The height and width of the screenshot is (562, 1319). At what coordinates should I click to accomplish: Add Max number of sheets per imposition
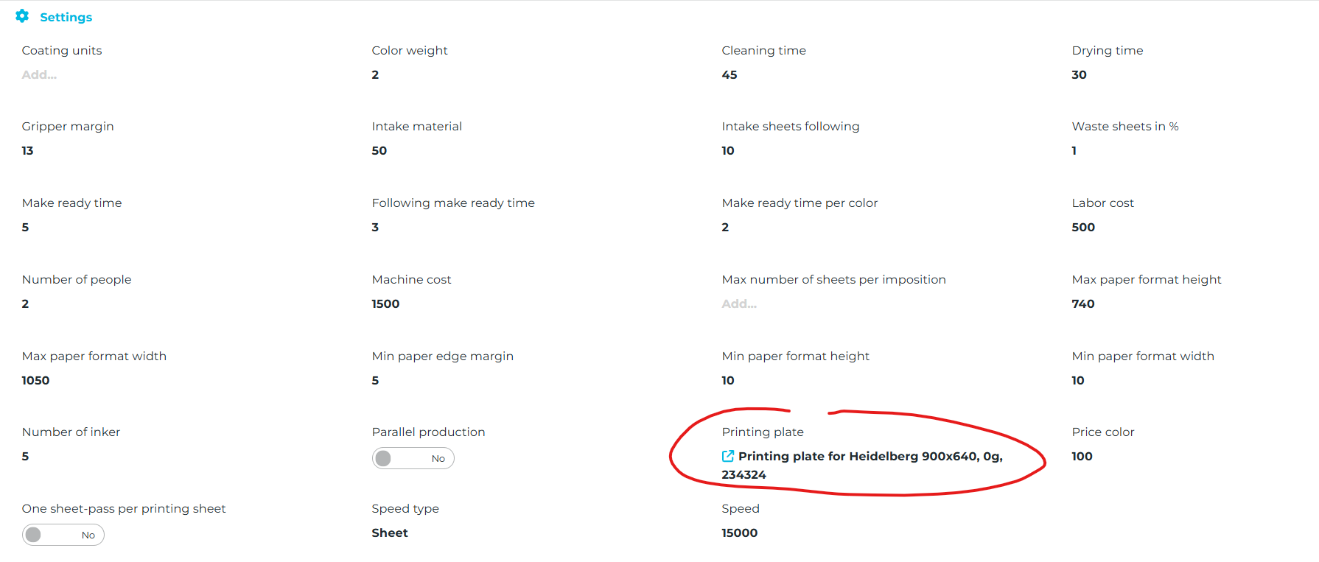click(739, 303)
